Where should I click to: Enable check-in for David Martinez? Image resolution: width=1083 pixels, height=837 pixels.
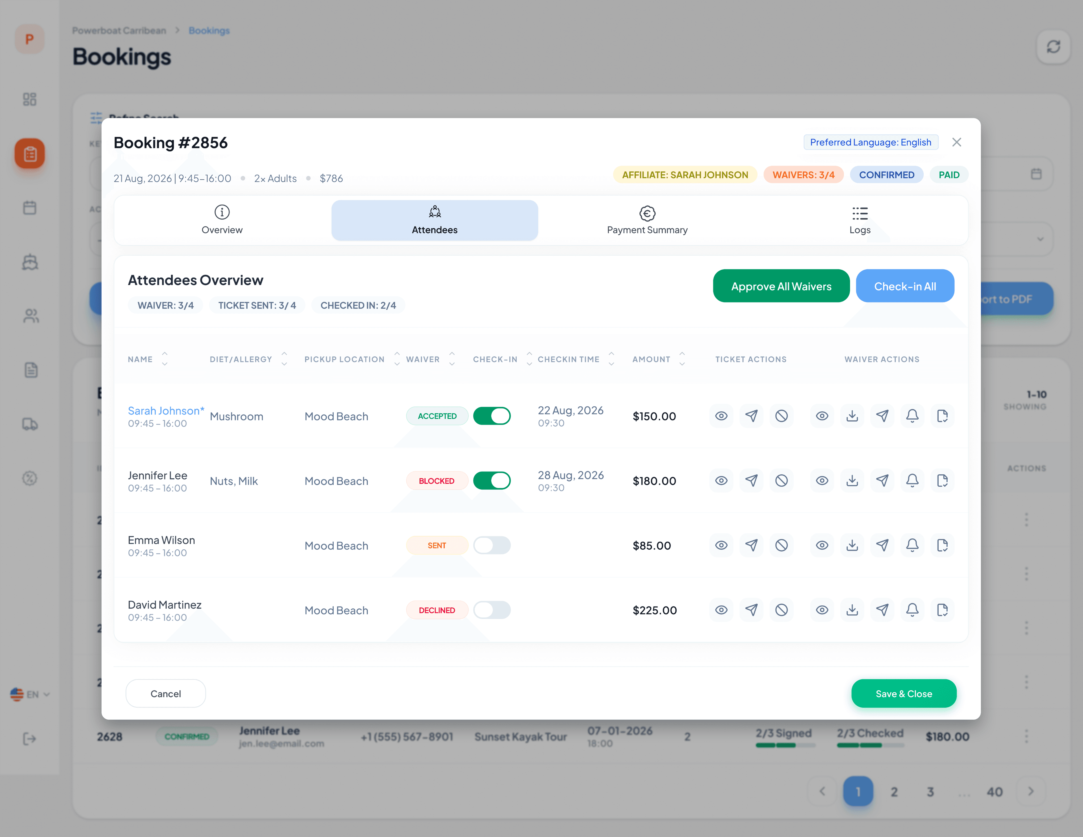491,609
